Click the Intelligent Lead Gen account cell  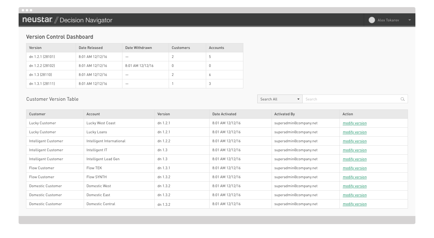pyautogui.click(x=119, y=159)
